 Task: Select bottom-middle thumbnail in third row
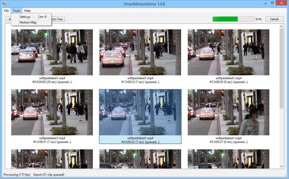coord(140,159)
